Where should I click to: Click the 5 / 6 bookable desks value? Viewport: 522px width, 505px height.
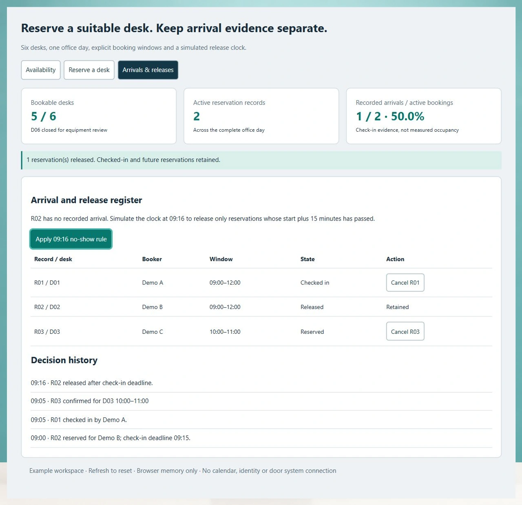click(x=44, y=117)
